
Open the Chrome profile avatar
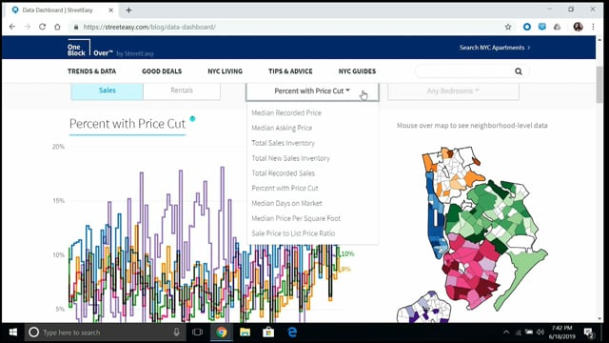578,27
